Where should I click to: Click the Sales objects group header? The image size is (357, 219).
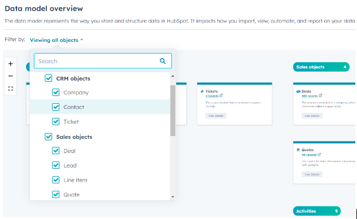(321, 67)
